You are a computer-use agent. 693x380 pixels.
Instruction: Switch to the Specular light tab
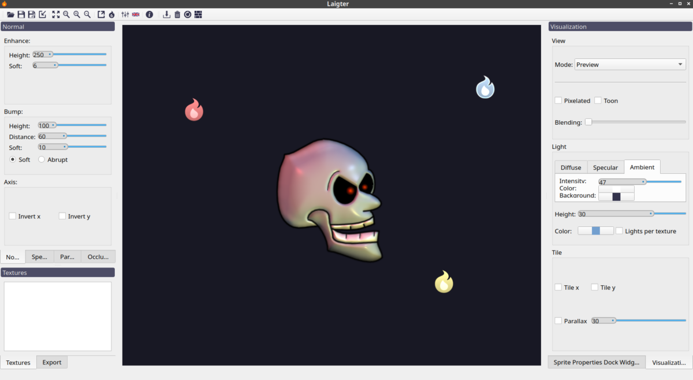(606, 167)
